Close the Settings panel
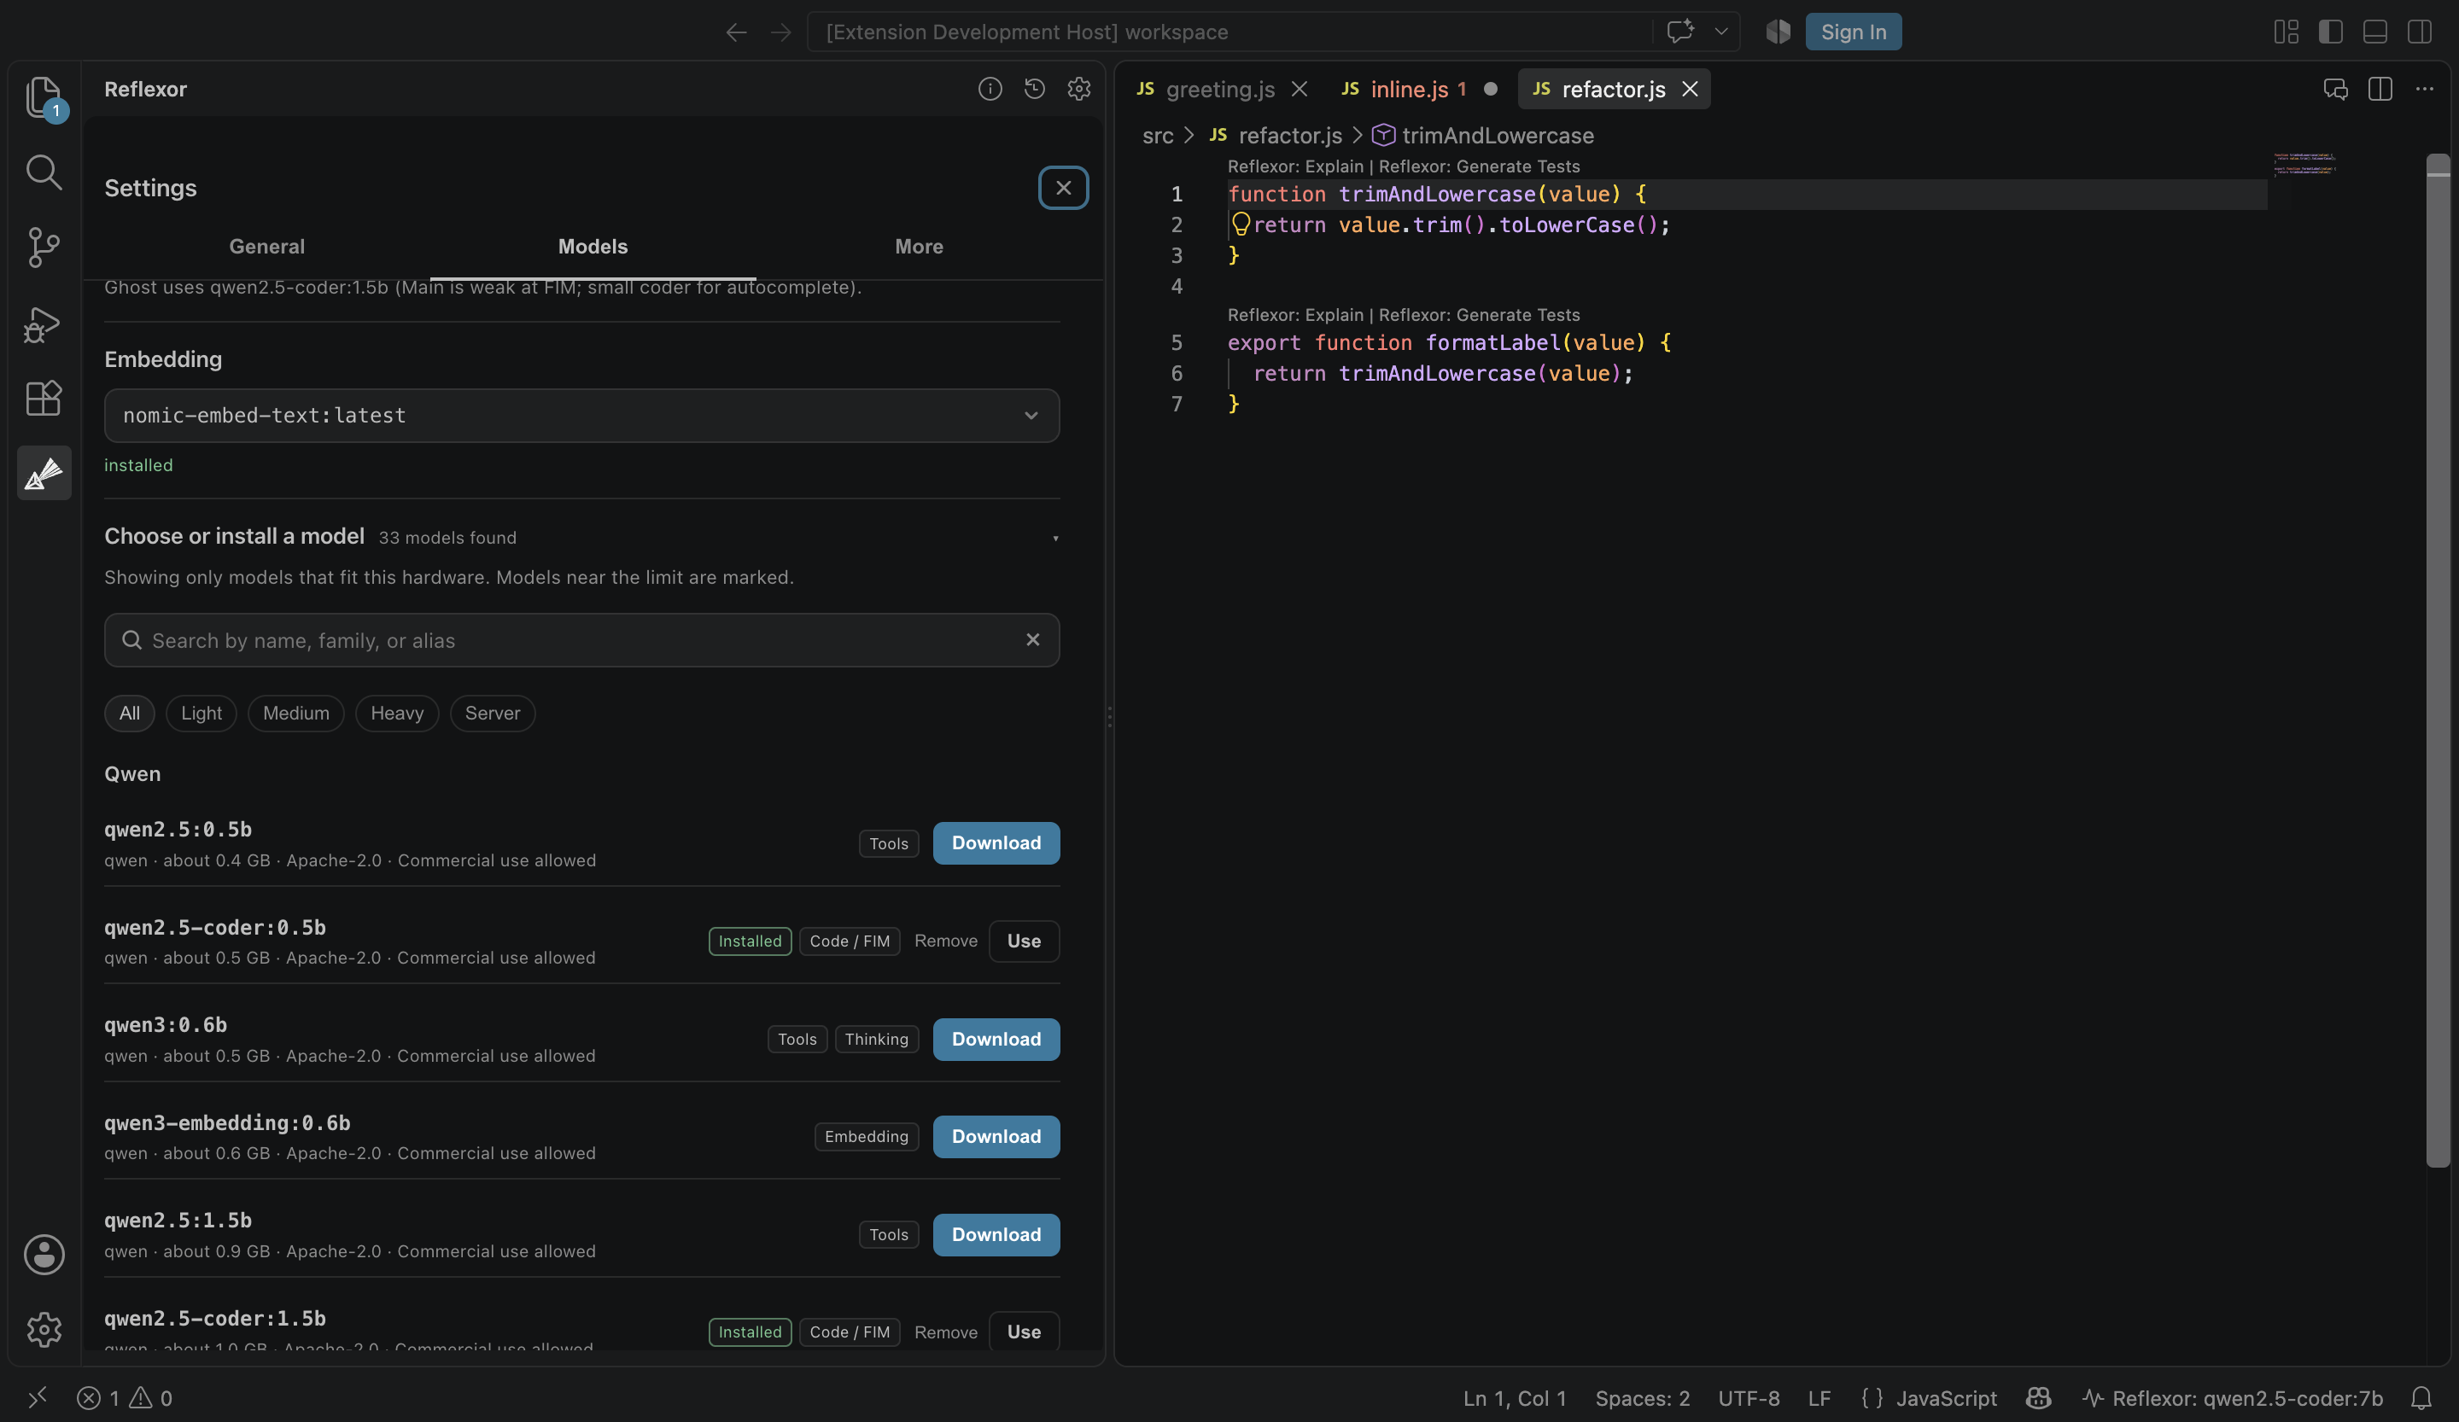The height and width of the screenshot is (1422, 2459). point(1063,187)
